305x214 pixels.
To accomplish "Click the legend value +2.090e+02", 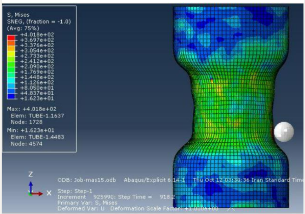I will coord(37,66).
